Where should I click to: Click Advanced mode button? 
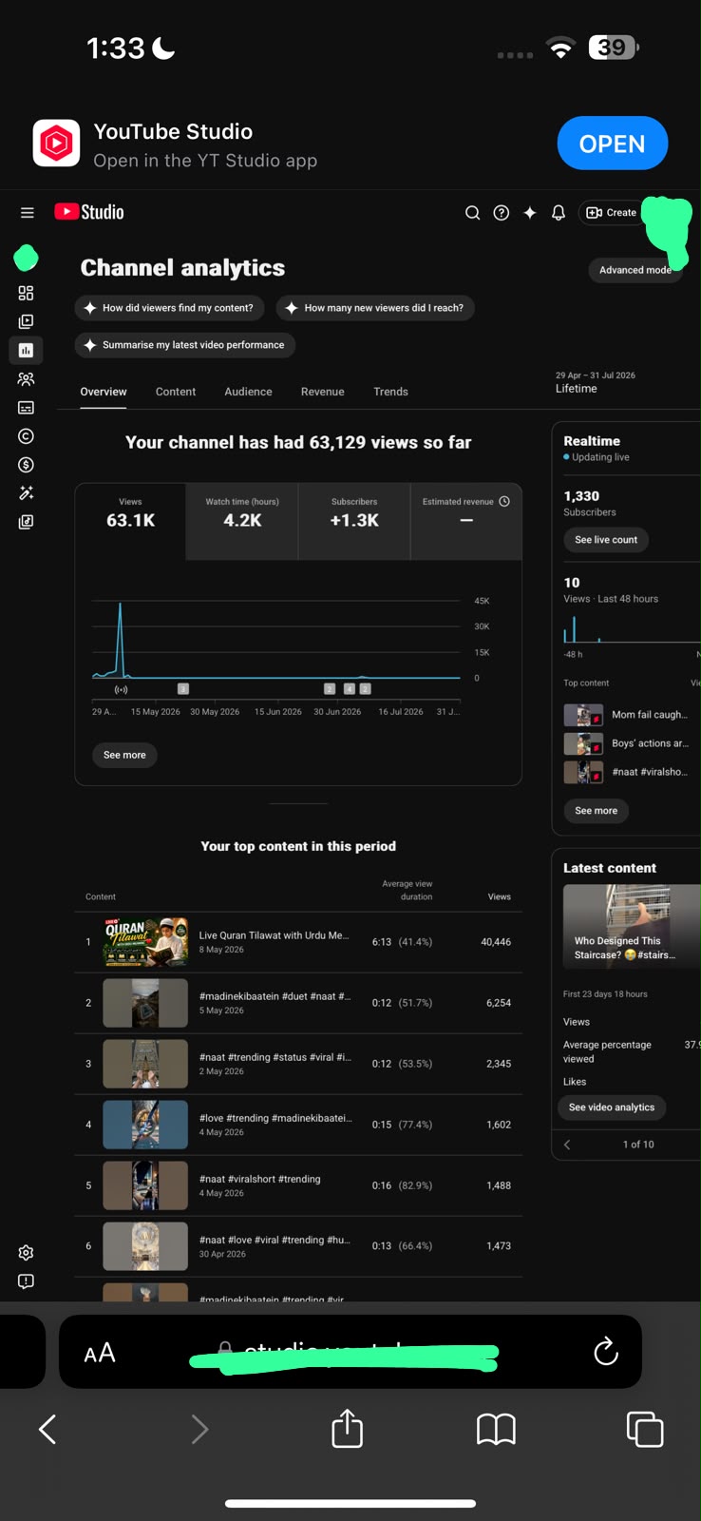tap(635, 270)
